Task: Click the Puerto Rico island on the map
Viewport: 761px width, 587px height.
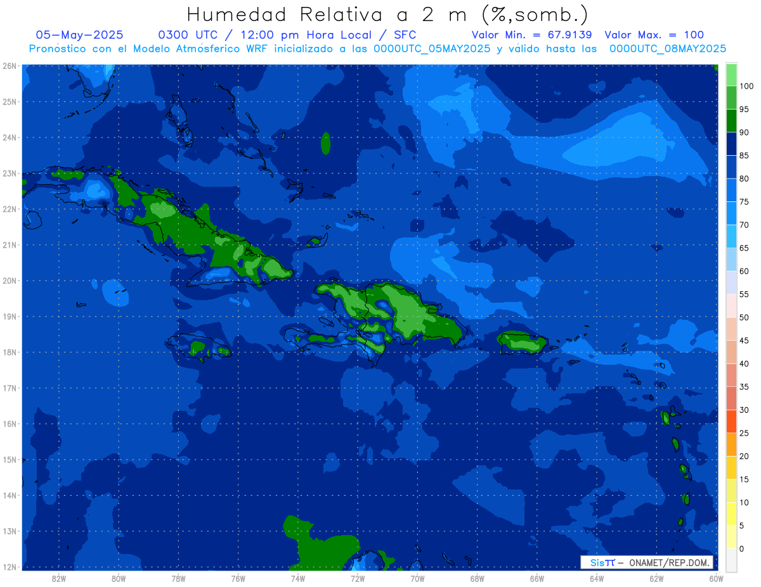Action: click(523, 343)
